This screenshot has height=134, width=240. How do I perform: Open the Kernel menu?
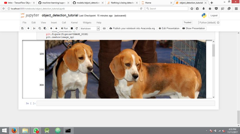pos(74,23)
